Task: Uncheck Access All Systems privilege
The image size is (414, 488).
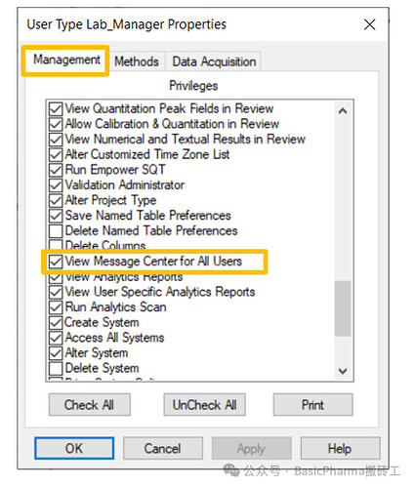Action: (56, 338)
